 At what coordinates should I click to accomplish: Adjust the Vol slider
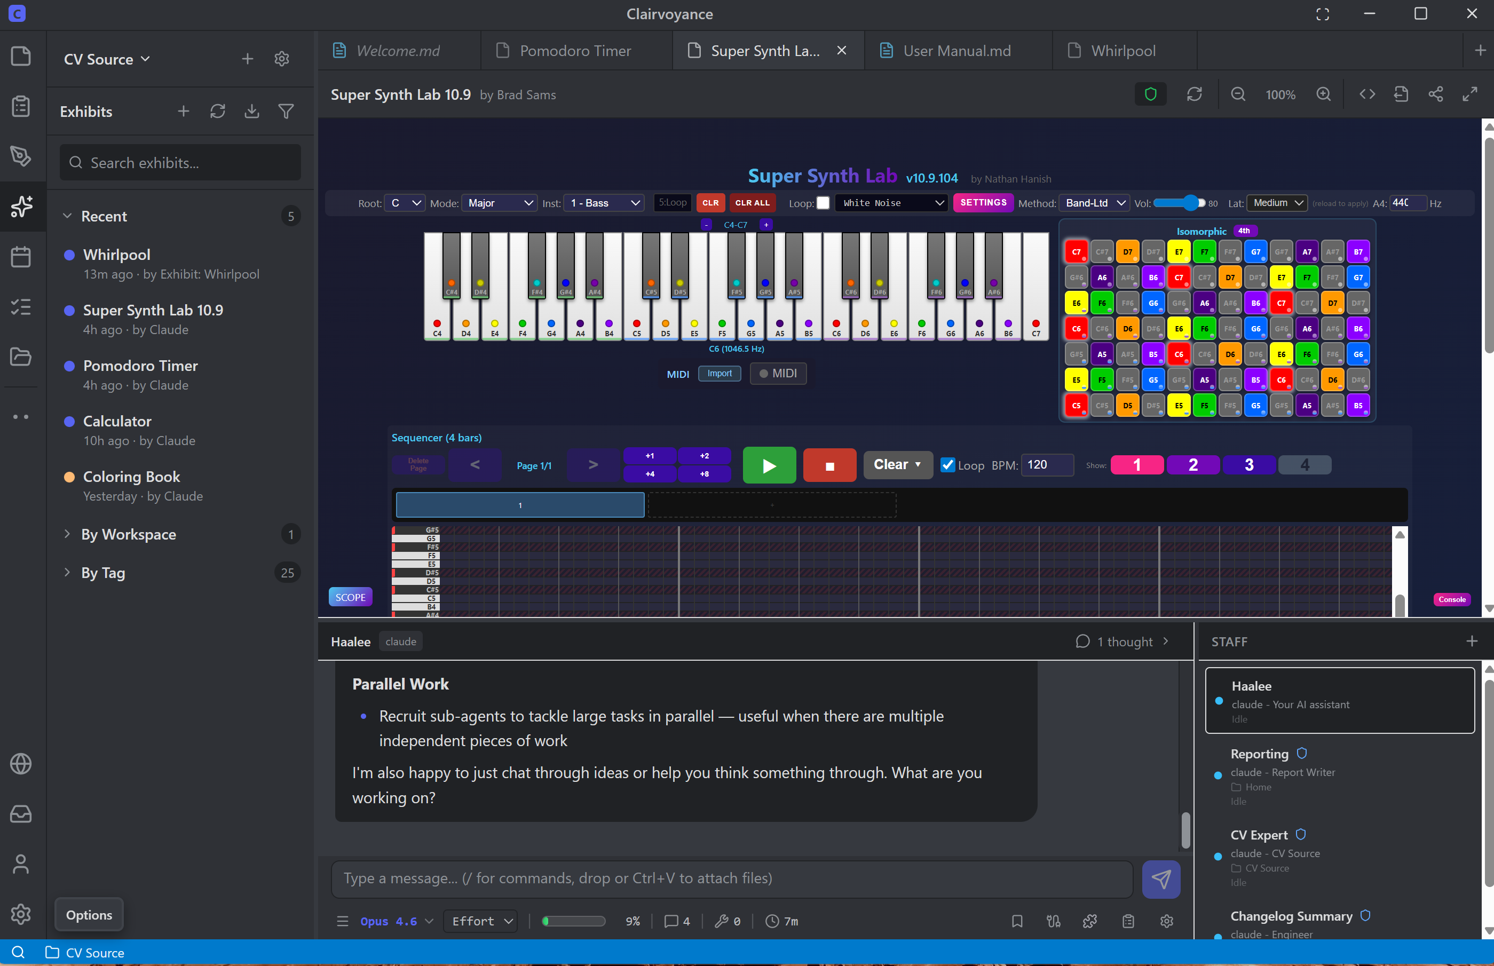tap(1179, 203)
